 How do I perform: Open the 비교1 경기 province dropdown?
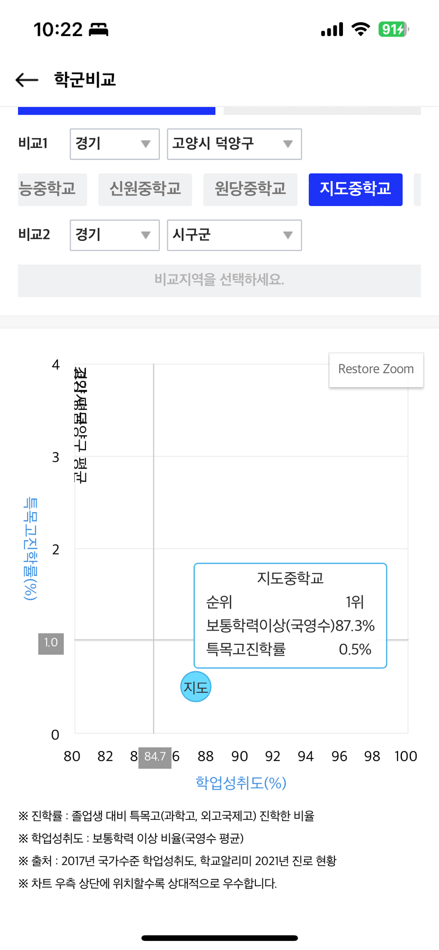(x=115, y=144)
